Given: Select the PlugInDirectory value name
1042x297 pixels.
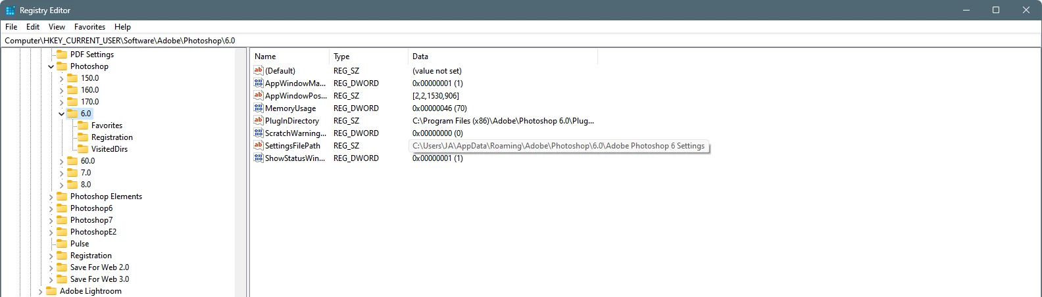Looking at the screenshot, I should click(292, 121).
